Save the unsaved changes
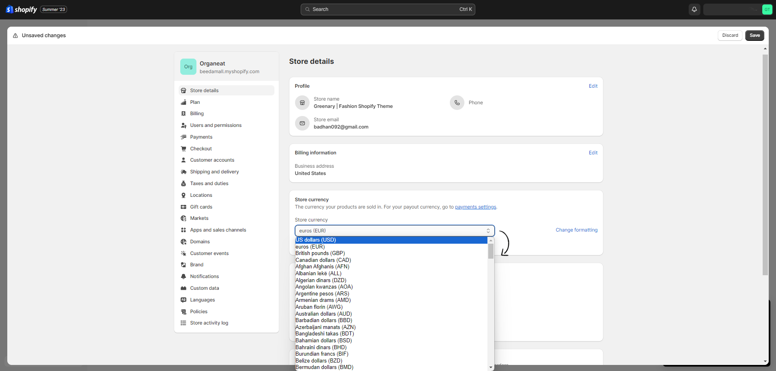This screenshot has height=371, width=776. (755, 36)
